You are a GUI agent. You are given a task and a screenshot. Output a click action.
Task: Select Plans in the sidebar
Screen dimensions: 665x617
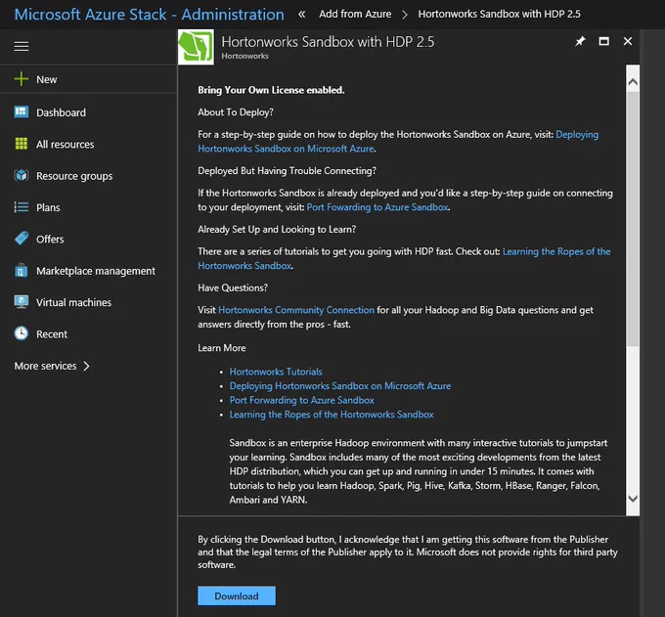point(48,207)
